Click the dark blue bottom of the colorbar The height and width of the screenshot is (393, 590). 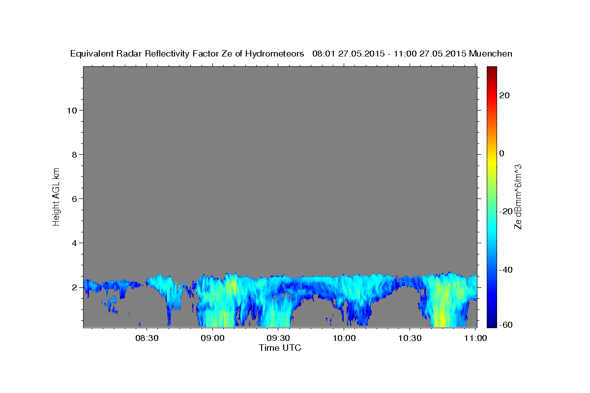click(492, 322)
